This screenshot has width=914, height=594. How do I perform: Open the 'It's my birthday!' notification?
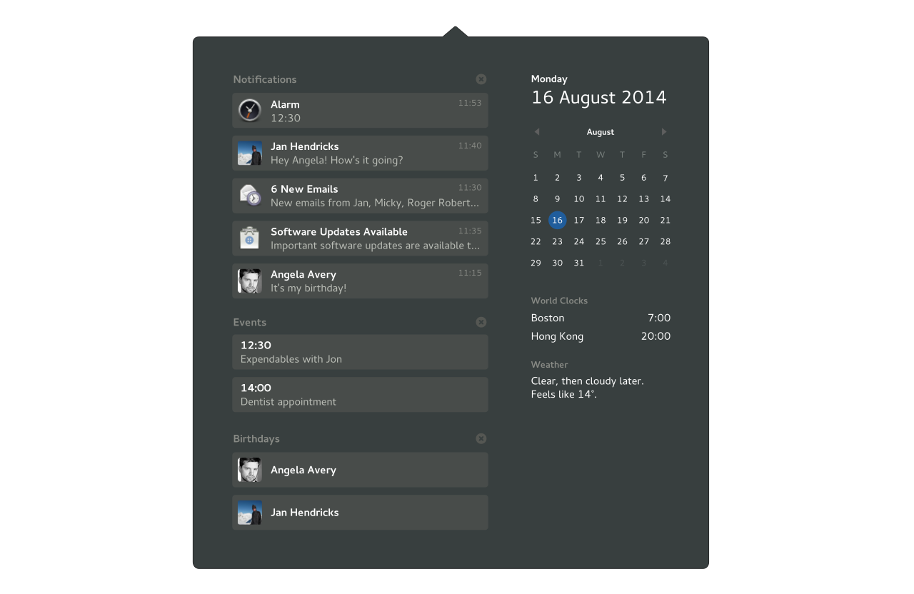(x=360, y=281)
